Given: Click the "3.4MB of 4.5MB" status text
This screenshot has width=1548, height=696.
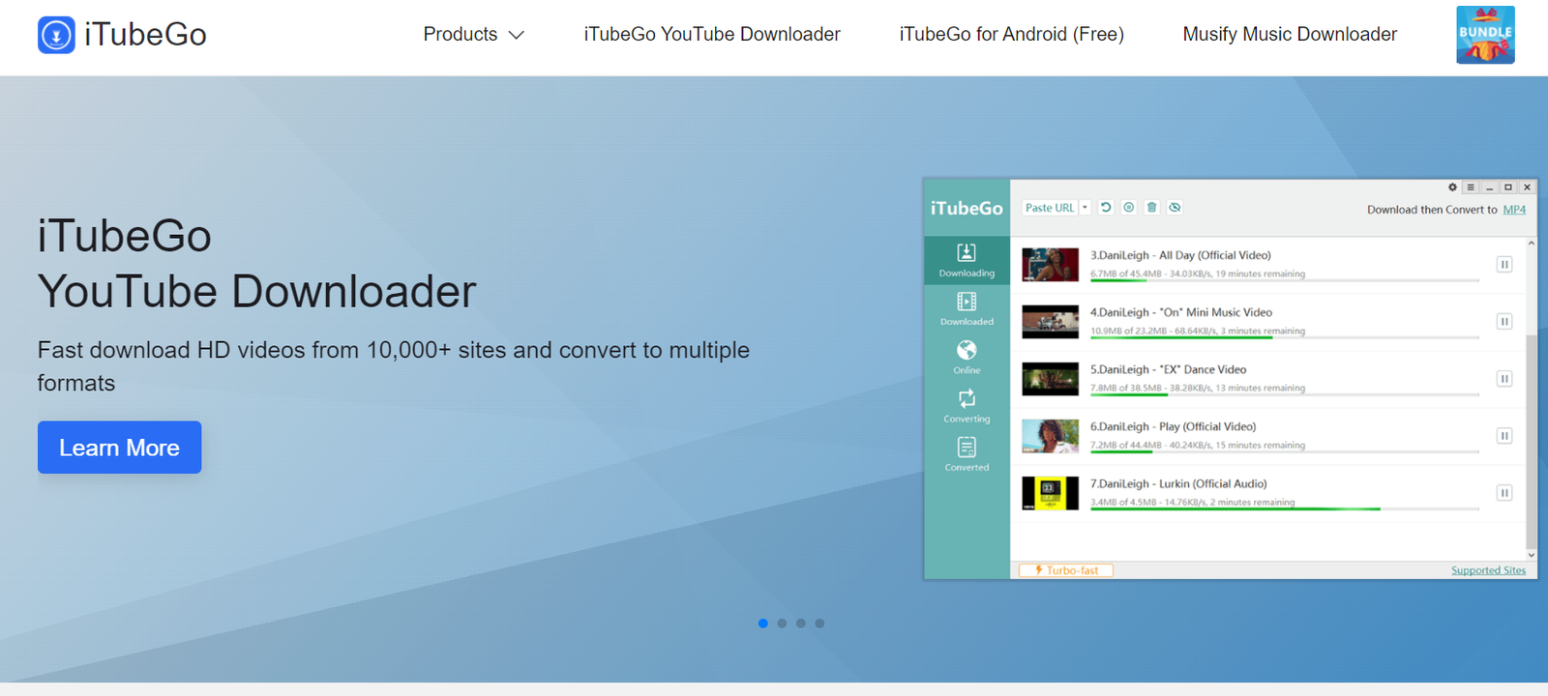Looking at the screenshot, I should coord(1123,502).
